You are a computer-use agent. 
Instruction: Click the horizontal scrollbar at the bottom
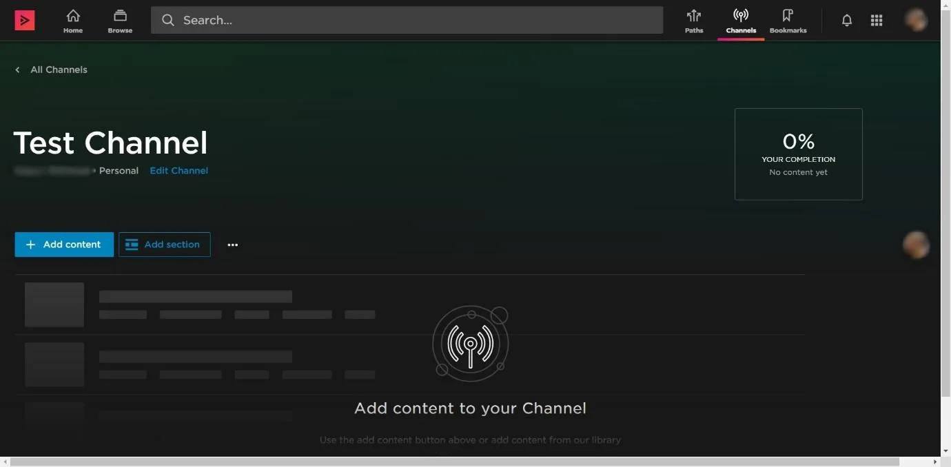[x=455, y=461]
